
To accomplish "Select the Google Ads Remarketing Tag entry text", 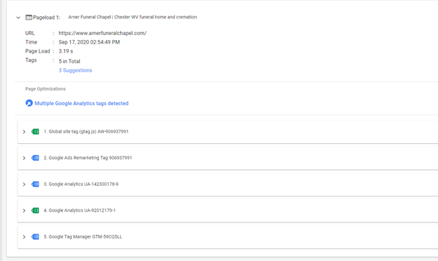I will tap(88, 158).
